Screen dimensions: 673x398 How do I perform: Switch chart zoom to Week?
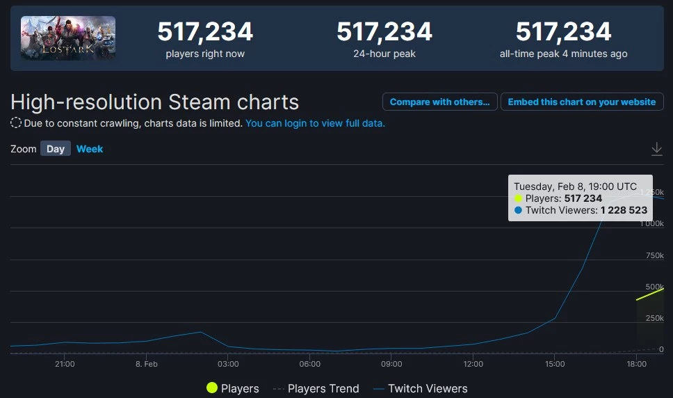[90, 149]
